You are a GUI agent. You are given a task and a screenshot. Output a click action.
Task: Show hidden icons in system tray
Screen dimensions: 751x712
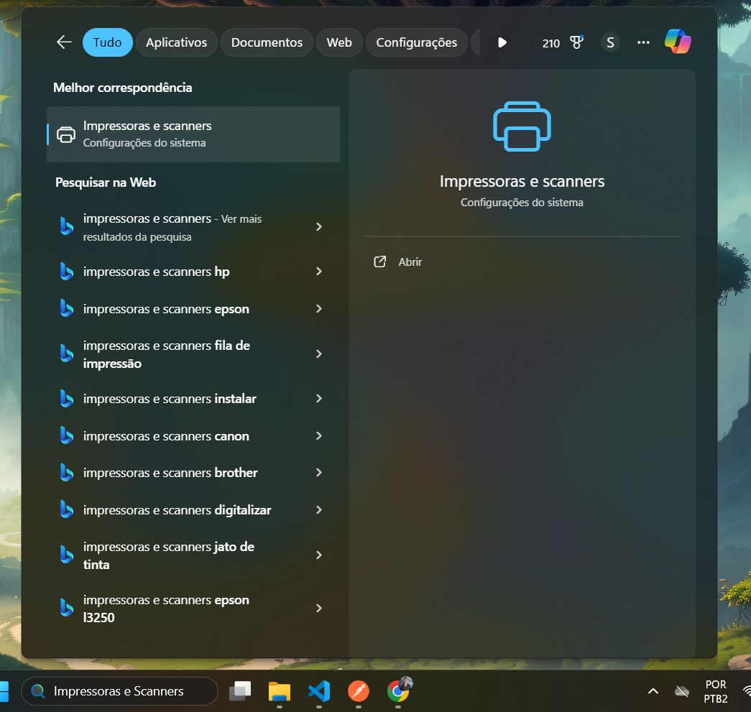[x=653, y=691]
